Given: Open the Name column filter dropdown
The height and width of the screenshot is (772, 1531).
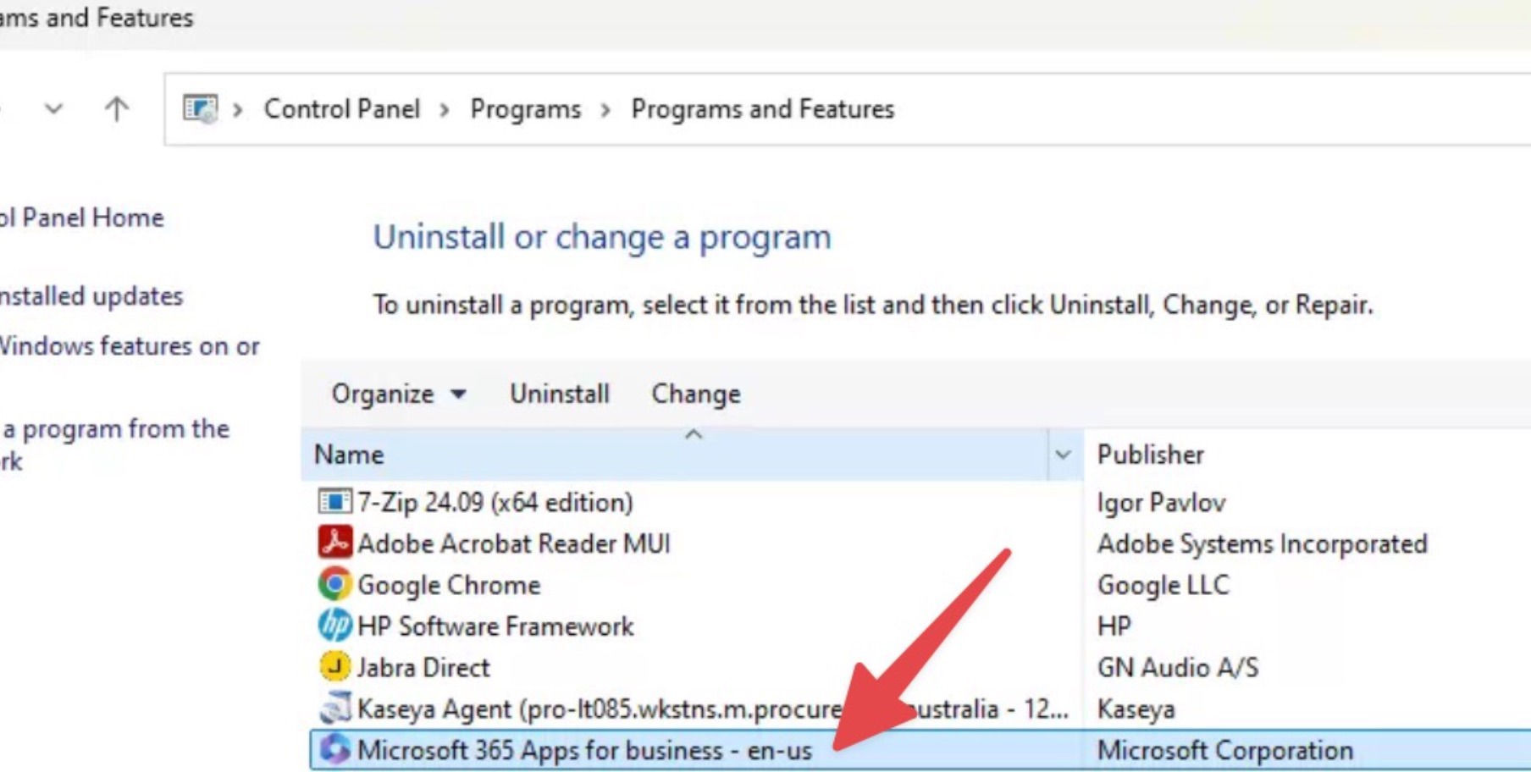Looking at the screenshot, I should coord(1063,455).
